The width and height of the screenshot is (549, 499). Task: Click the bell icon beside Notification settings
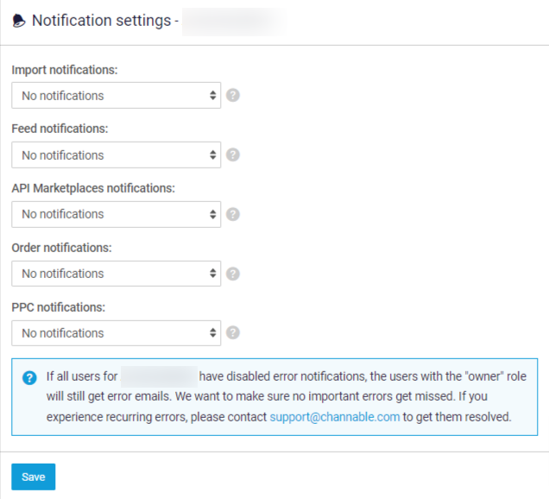[x=19, y=22]
